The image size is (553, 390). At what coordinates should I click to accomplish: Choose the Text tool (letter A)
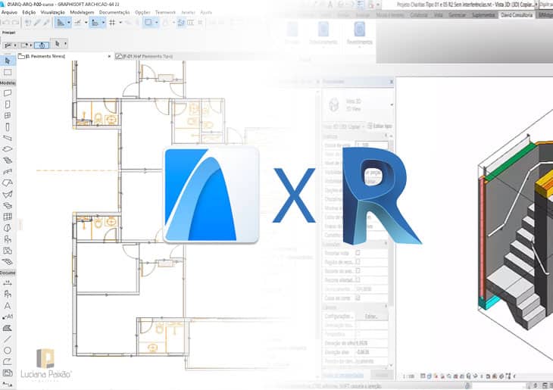[x=8, y=305]
